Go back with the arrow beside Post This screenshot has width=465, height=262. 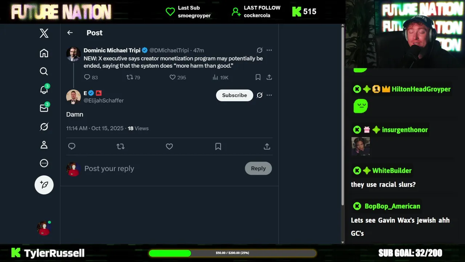point(70,33)
